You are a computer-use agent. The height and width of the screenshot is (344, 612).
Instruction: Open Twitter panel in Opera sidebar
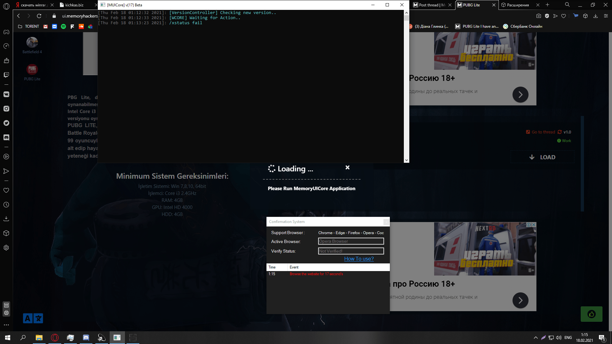pos(6,123)
